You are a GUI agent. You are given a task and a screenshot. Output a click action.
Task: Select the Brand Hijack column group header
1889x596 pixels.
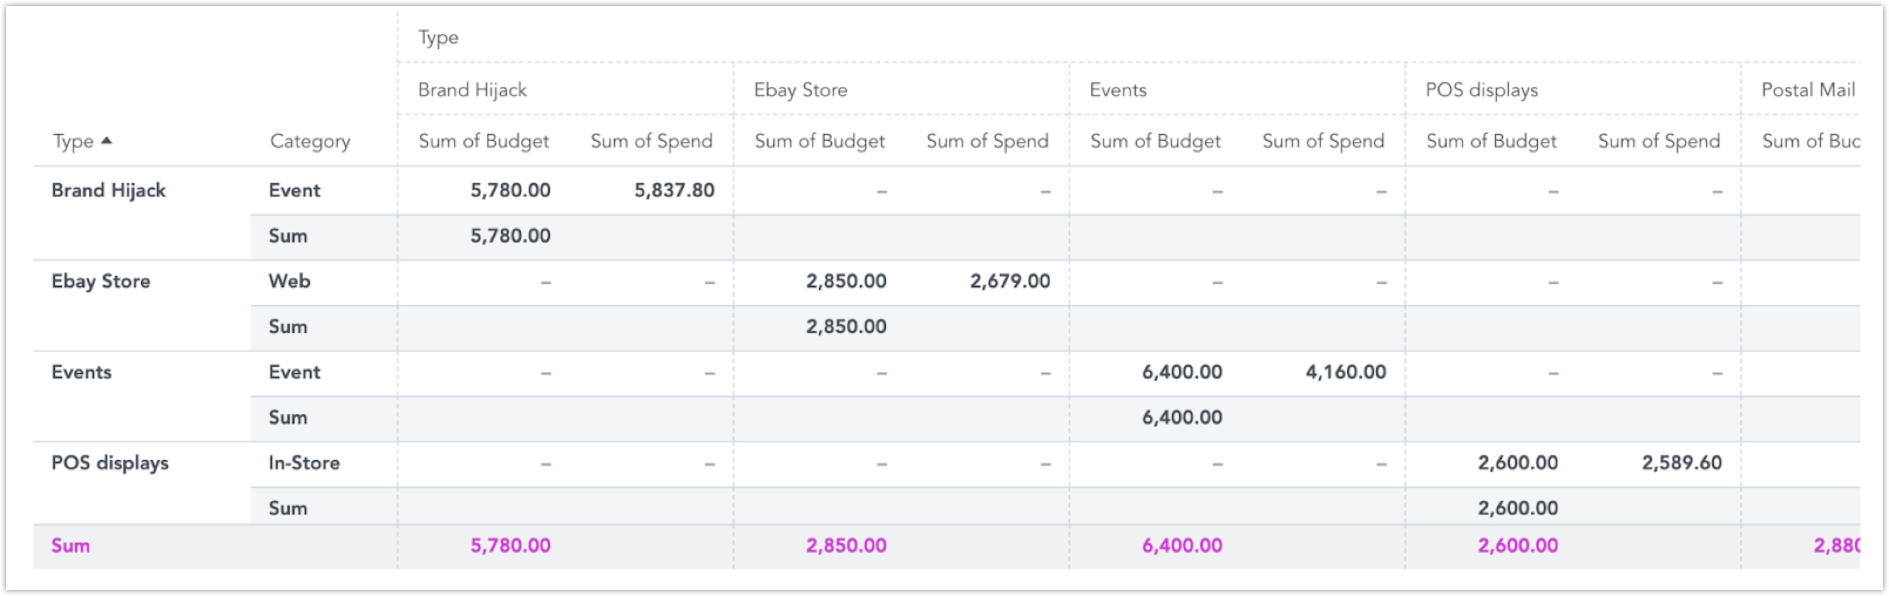point(472,89)
